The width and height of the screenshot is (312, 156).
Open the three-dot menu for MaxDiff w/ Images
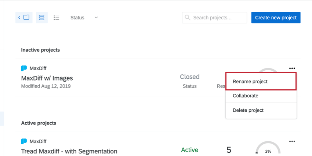tap(292, 68)
